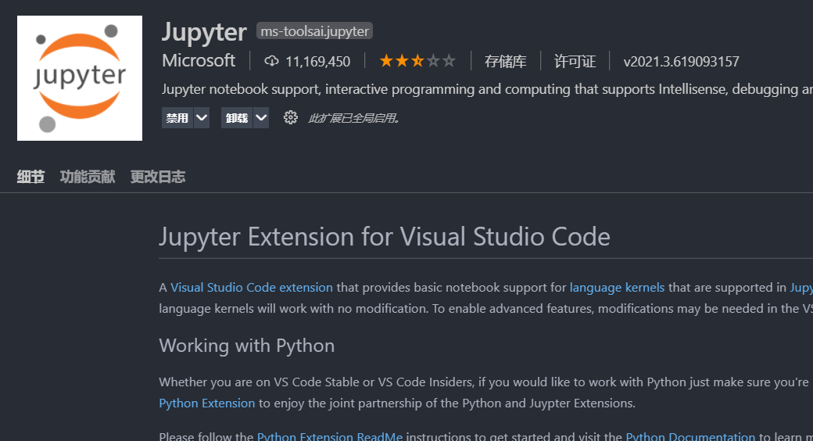This screenshot has width=813, height=441.
Task: Click the Jupyter extension title
Action: [x=204, y=32]
